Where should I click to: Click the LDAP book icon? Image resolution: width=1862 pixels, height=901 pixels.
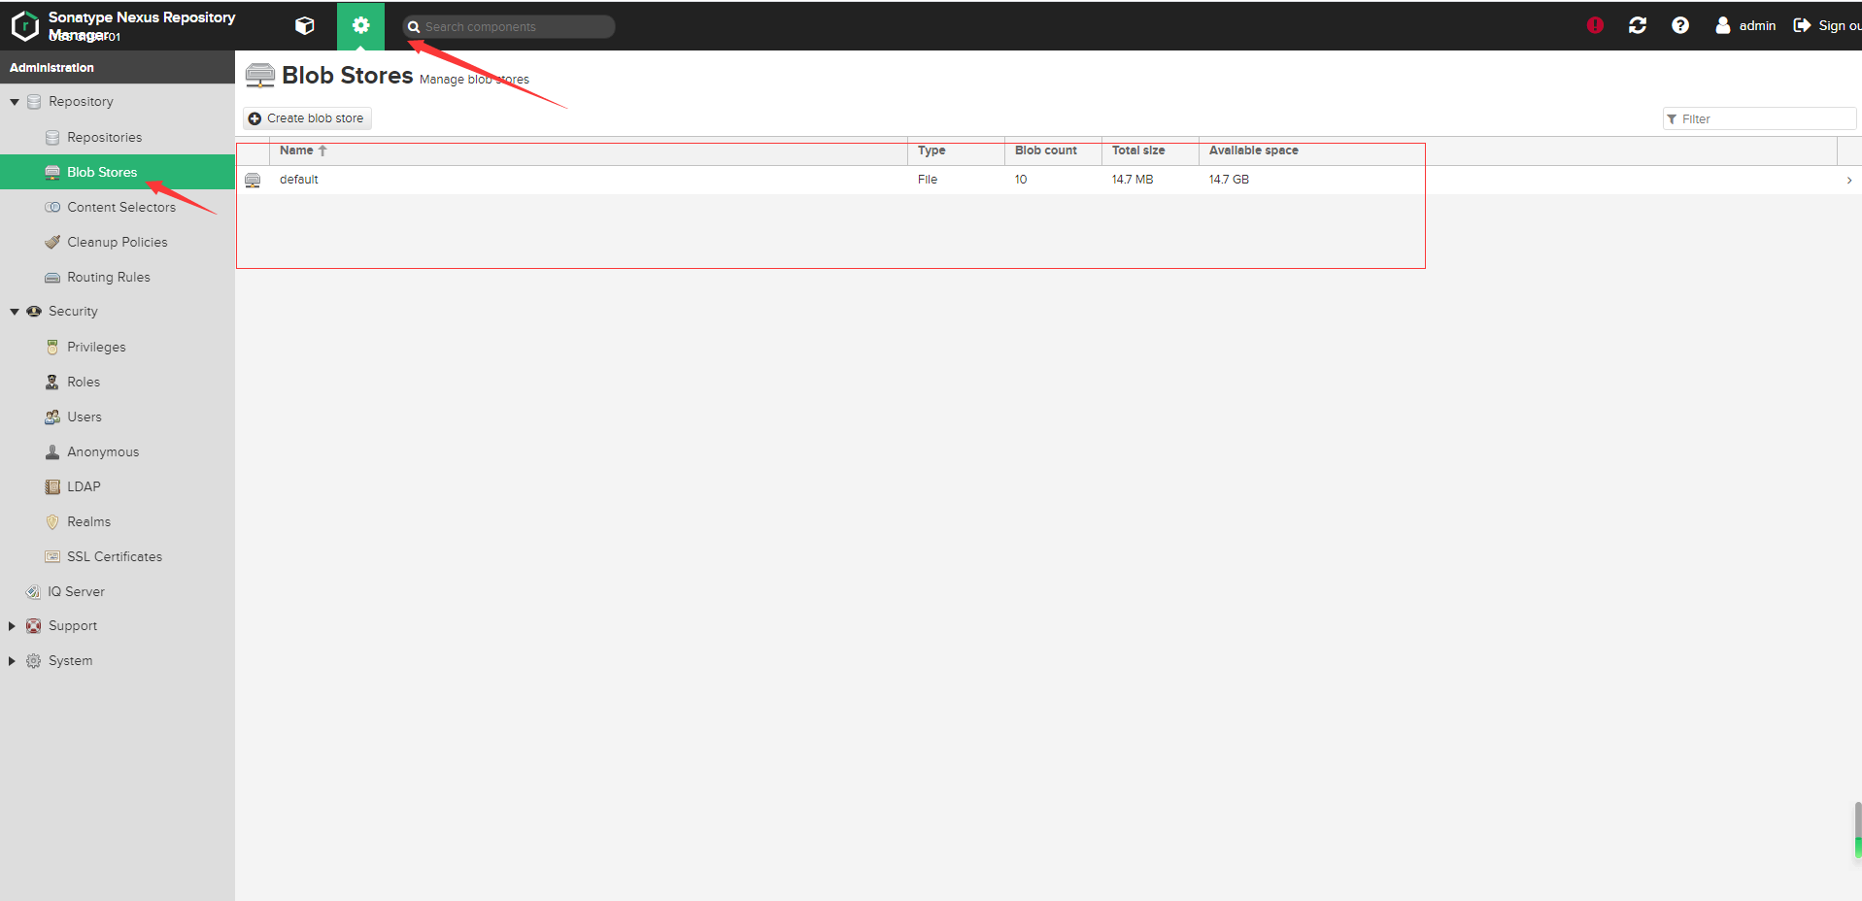click(x=52, y=487)
